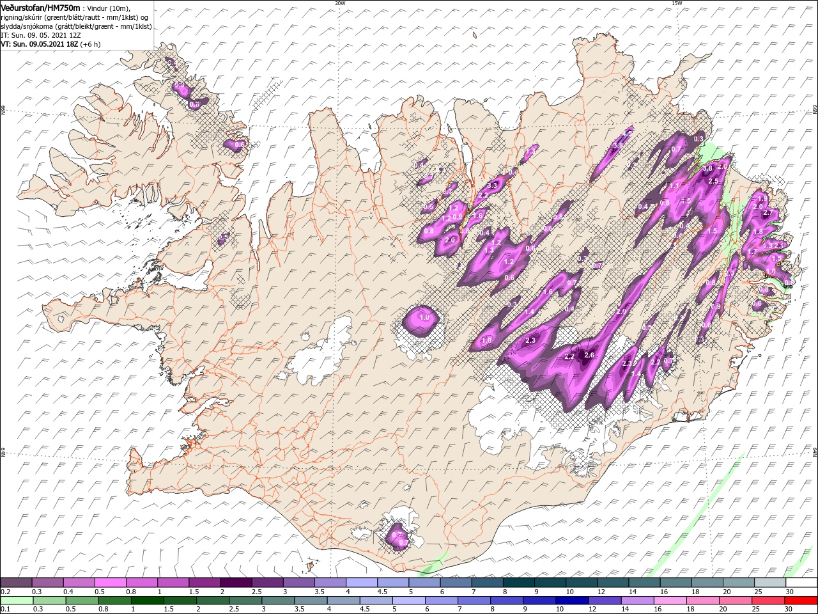
Task: Click the deep blue 10–12 bottom legend swatch
Action: (571, 601)
